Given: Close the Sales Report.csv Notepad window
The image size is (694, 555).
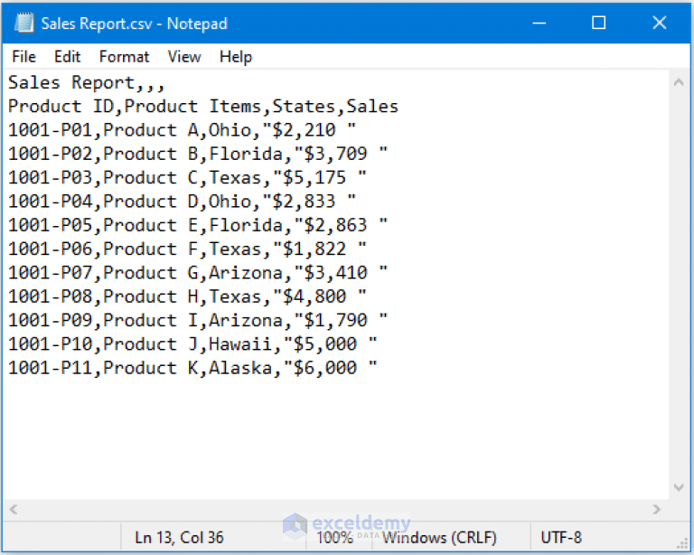Looking at the screenshot, I should 660,23.
